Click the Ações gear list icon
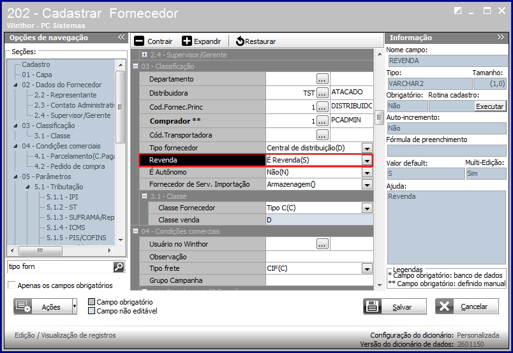 23,306
